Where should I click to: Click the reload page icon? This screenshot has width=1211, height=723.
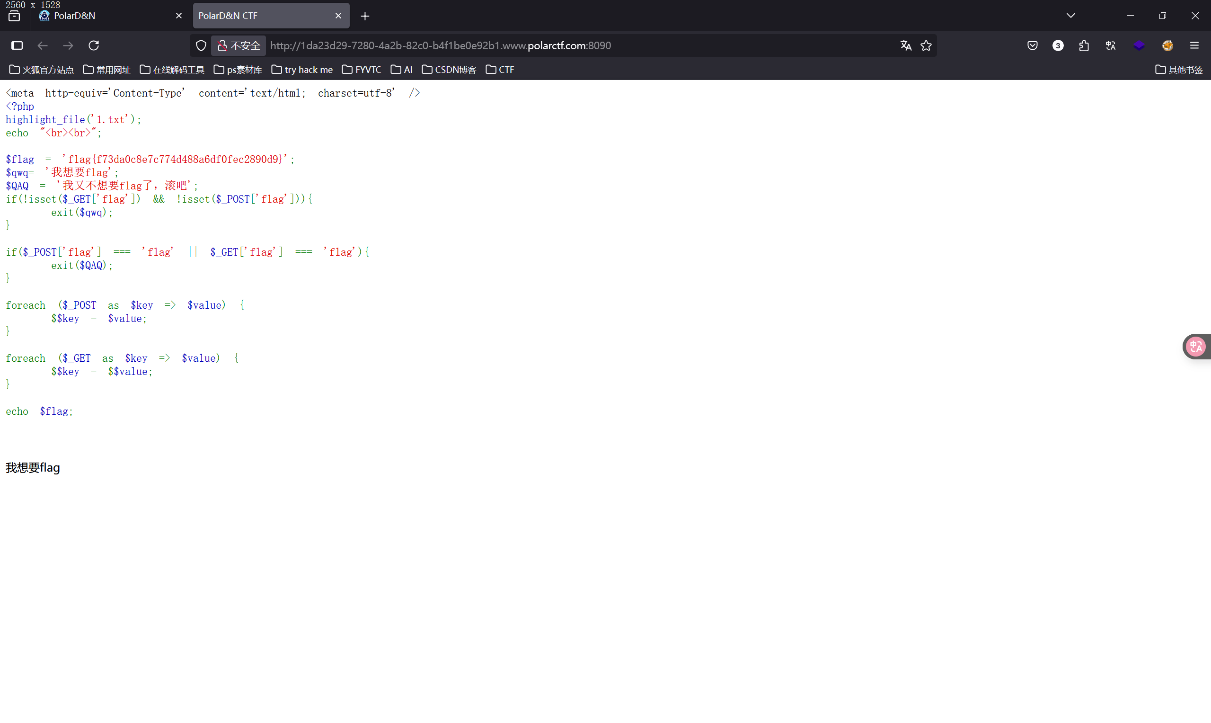pyautogui.click(x=94, y=45)
